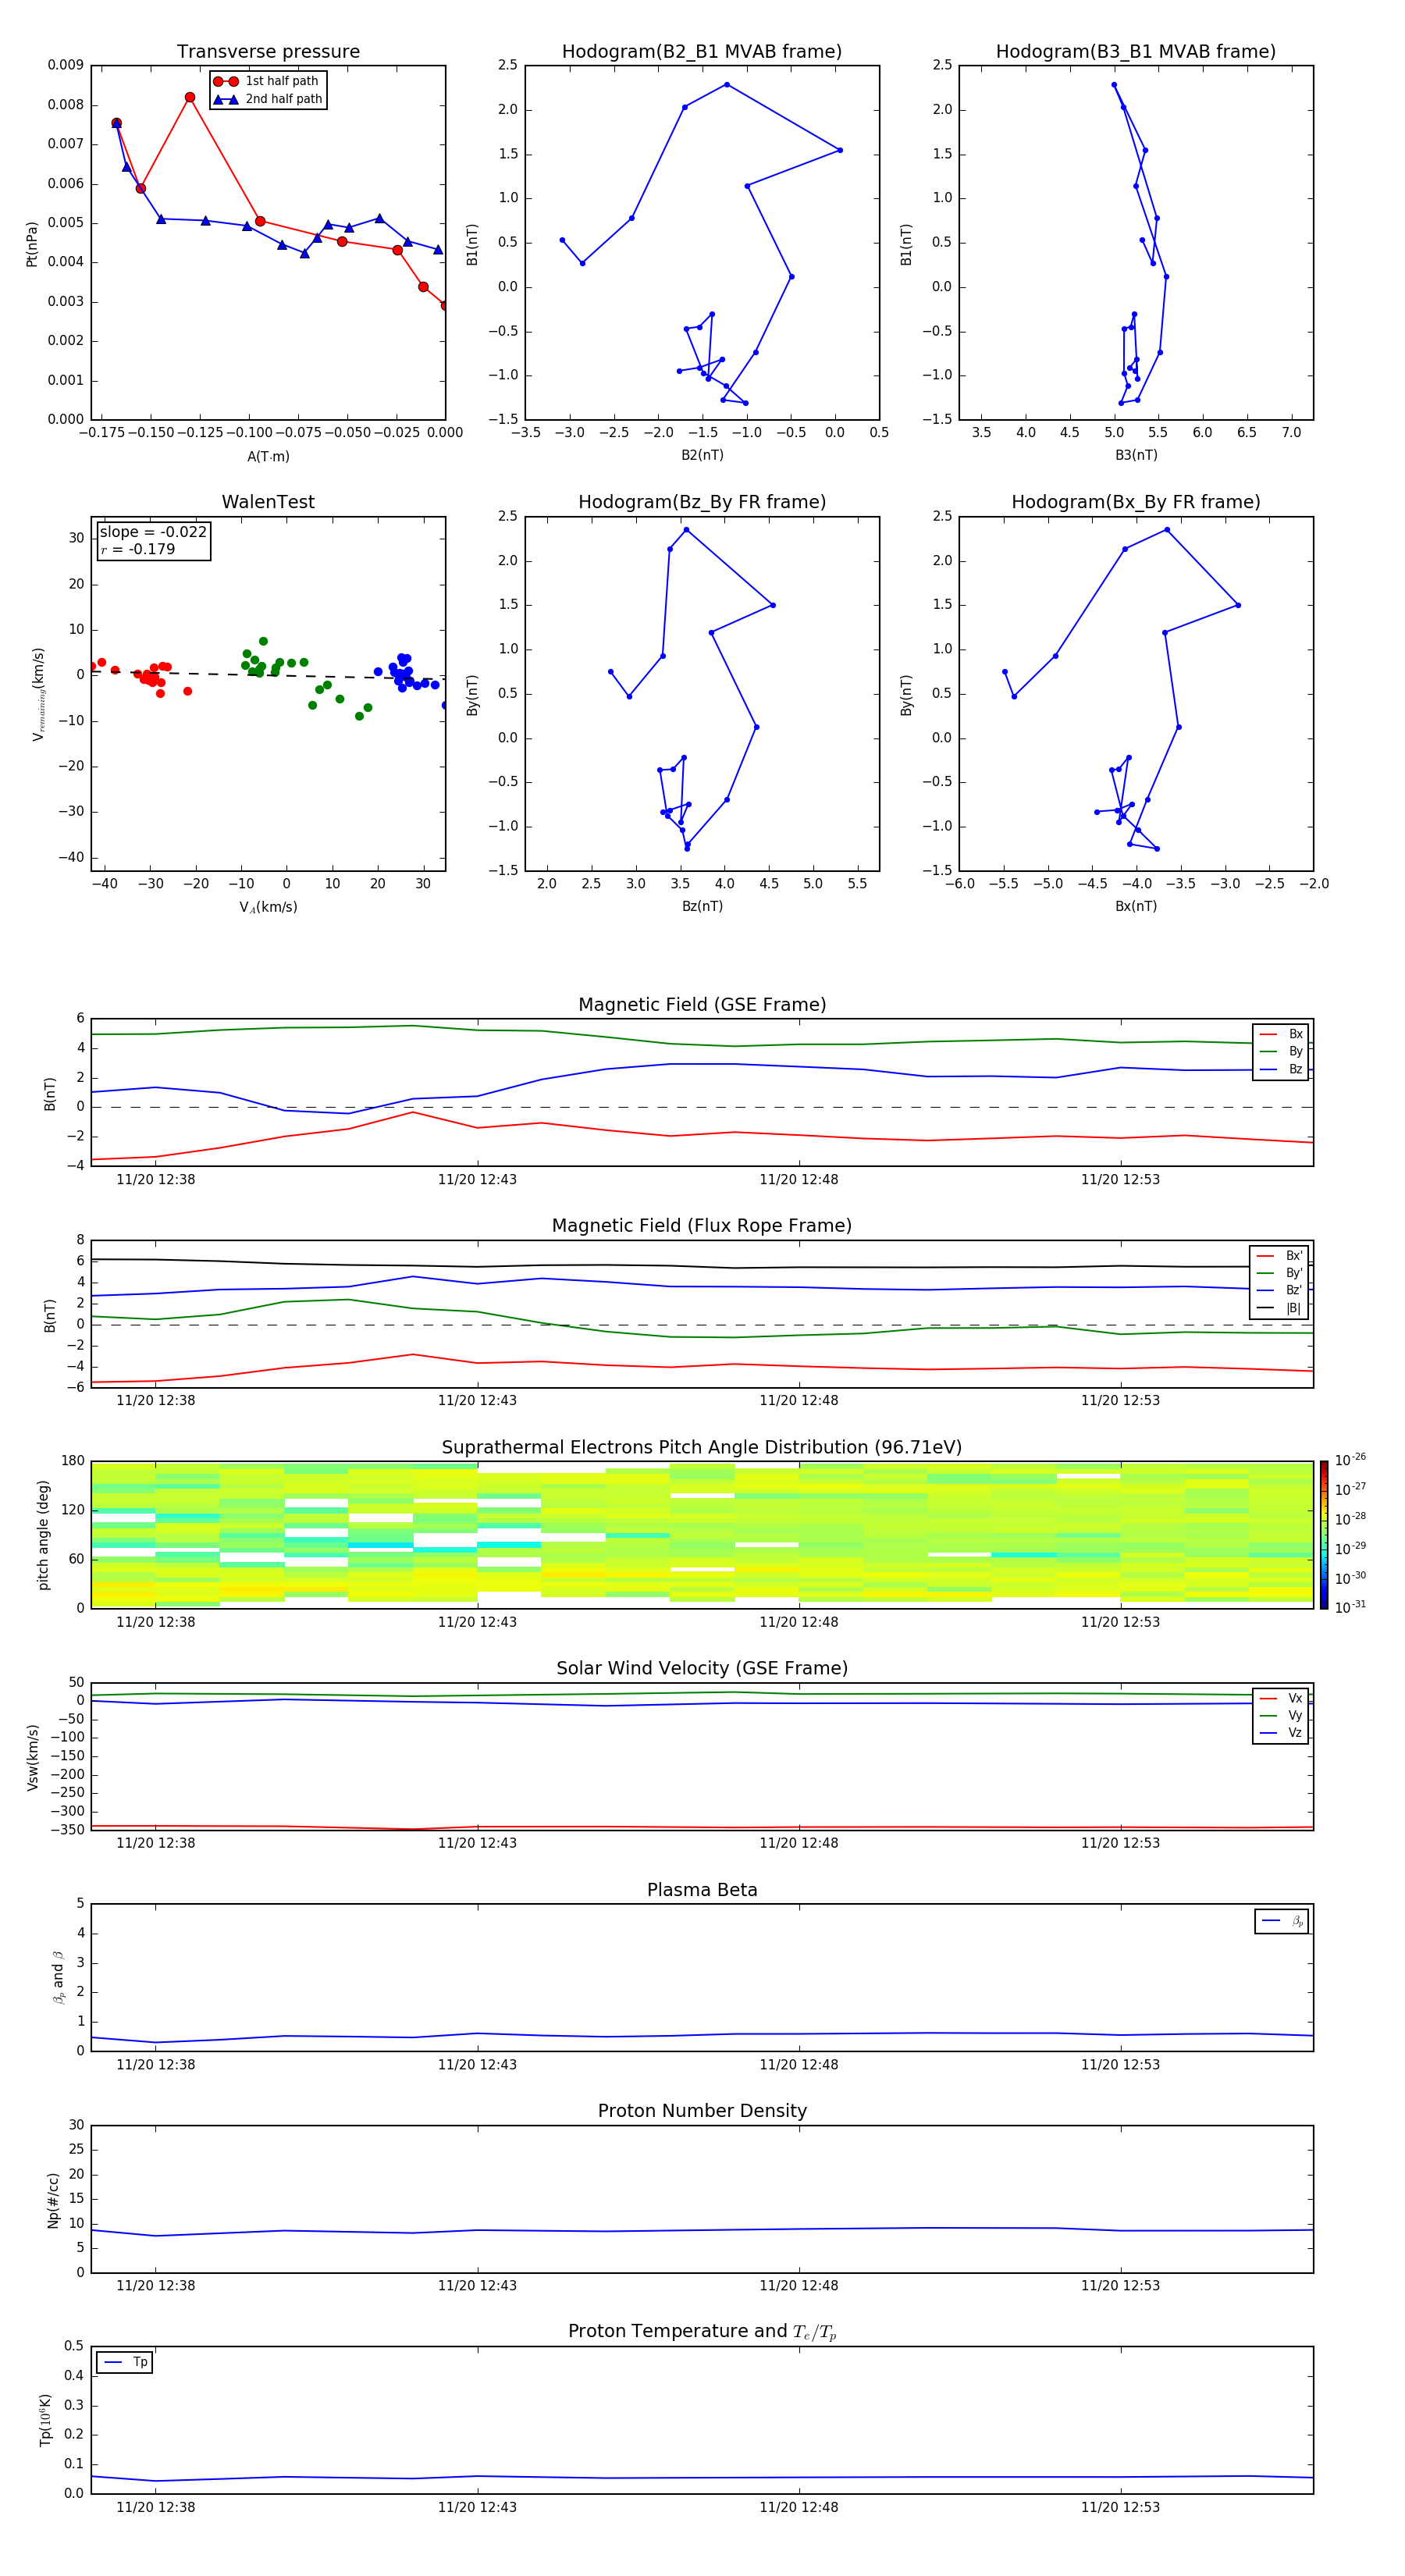This screenshot has width=1405, height=2576.
Task: Click the "Magnetic Field (GSE Frame)" title
Action: 702,1005
